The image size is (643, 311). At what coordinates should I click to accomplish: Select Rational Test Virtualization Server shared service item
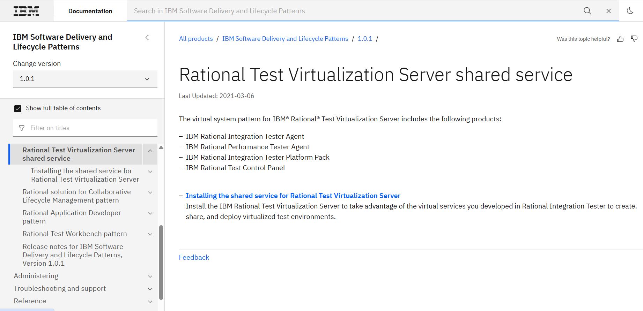[x=79, y=154]
